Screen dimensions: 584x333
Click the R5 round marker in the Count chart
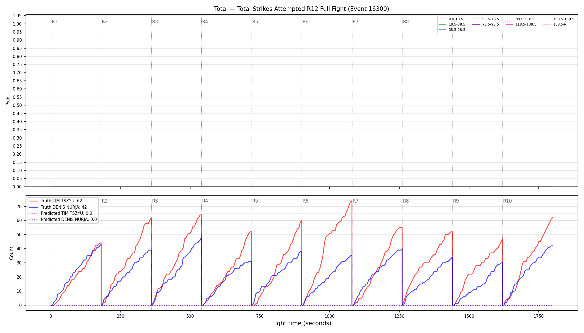(x=255, y=201)
